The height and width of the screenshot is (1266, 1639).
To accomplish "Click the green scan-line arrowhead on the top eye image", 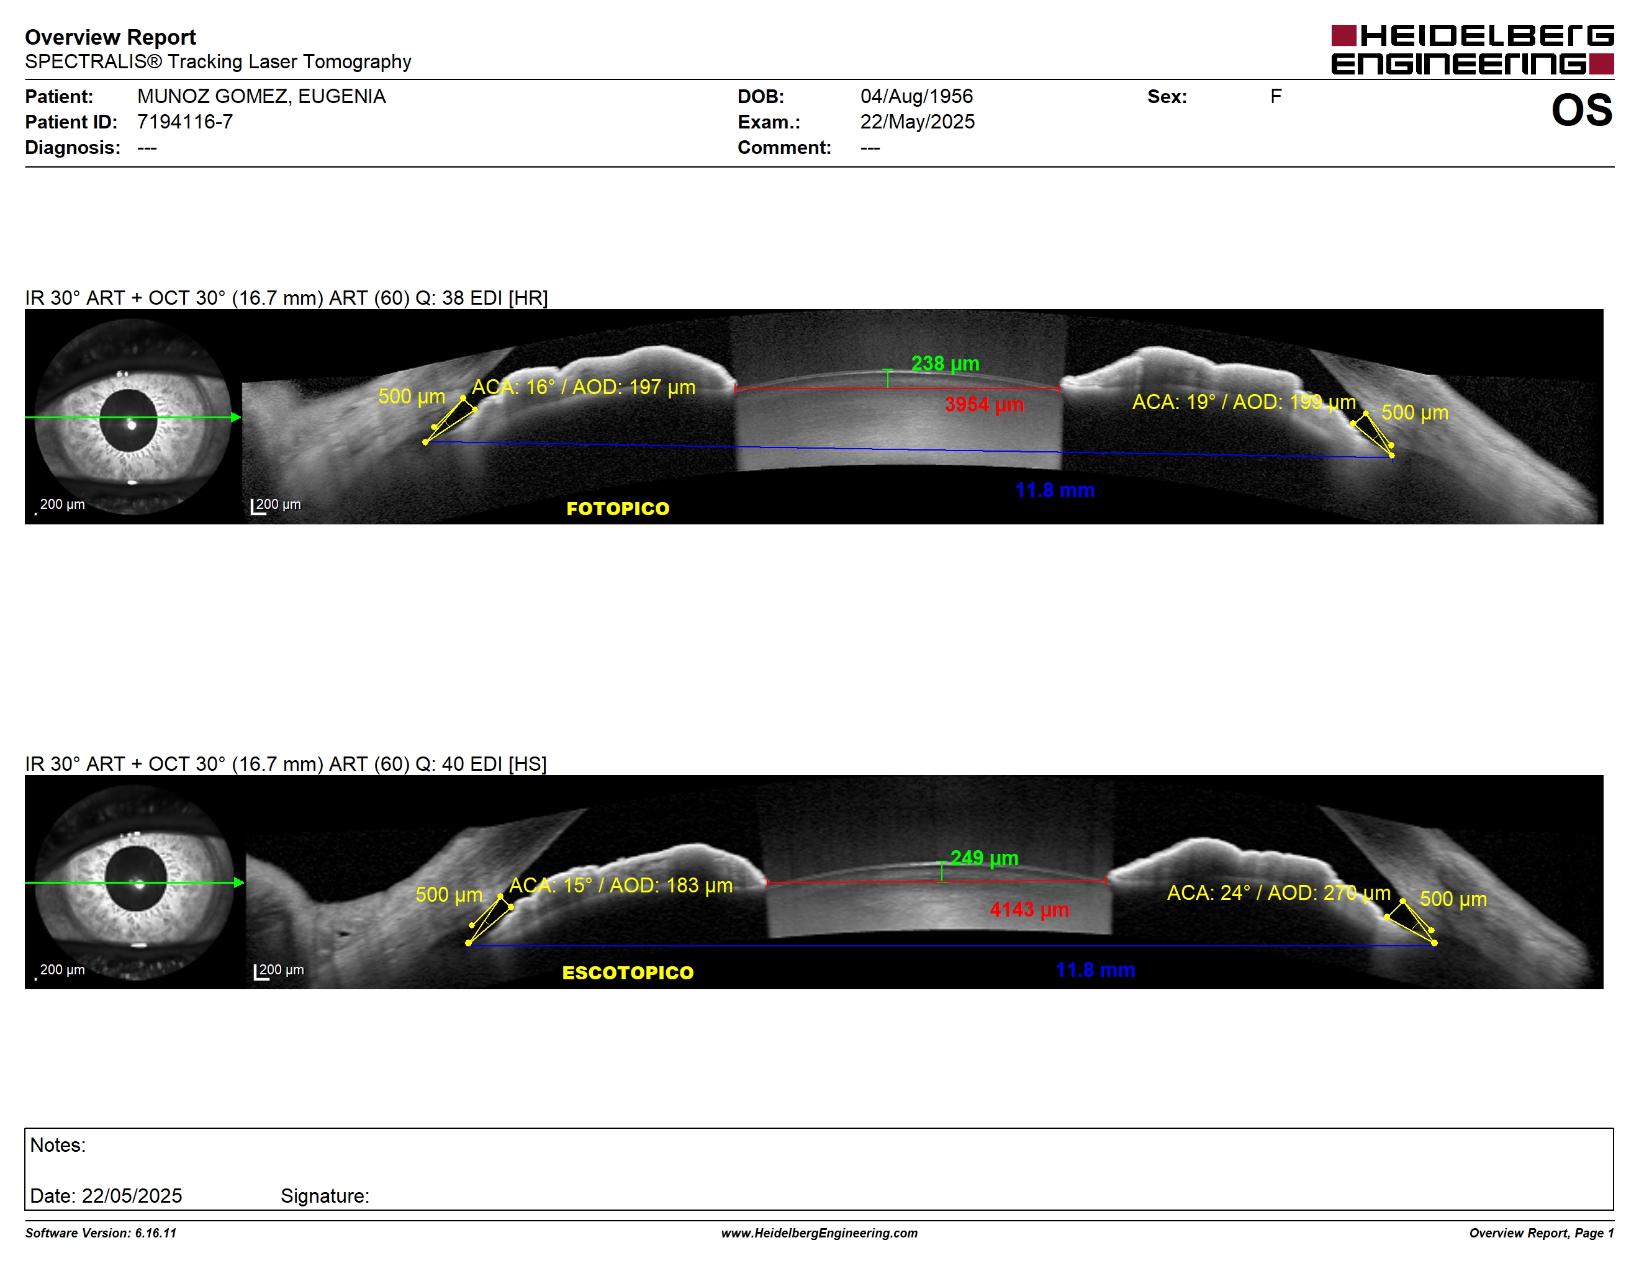I will pos(236,417).
